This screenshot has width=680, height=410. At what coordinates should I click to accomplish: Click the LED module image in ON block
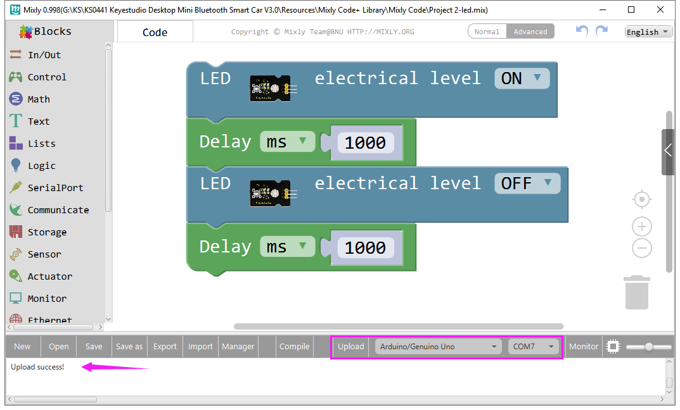[273, 89]
